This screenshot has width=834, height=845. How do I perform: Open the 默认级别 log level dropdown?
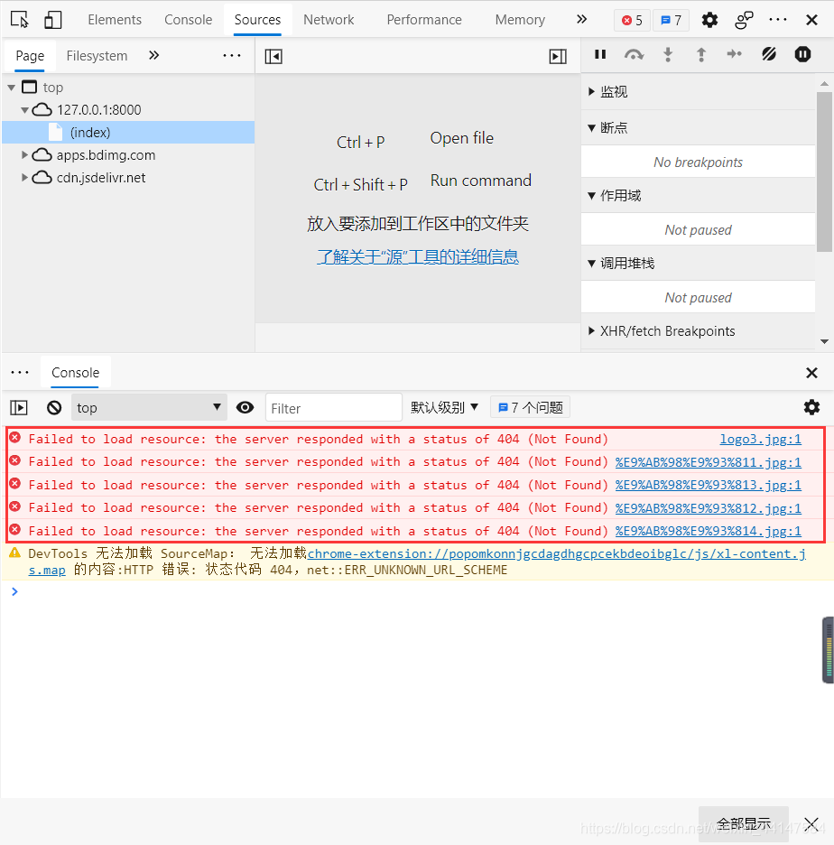tap(444, 407)
